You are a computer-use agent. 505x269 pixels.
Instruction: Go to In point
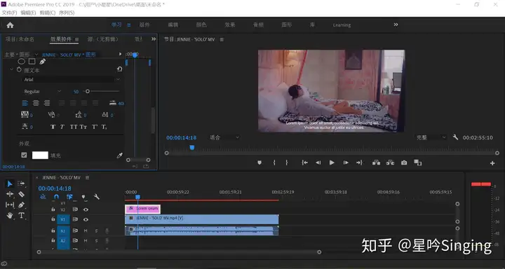tap(304, 163)
